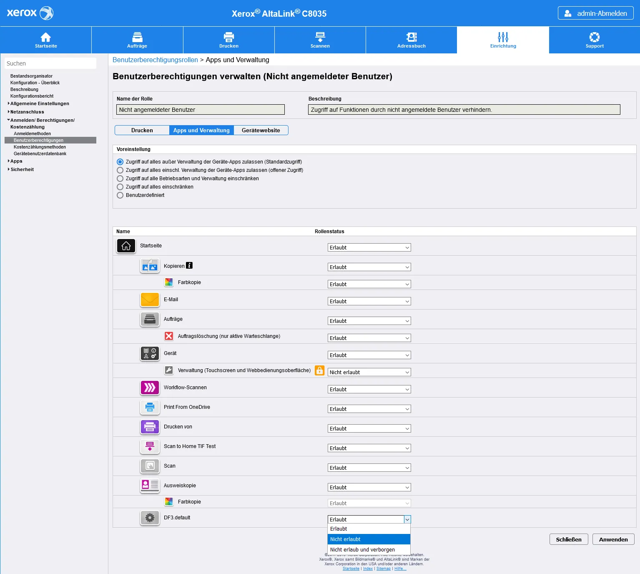Click the Kopieren info icon
This screenshot has height=574, width=640.
(x=189, y=265)
